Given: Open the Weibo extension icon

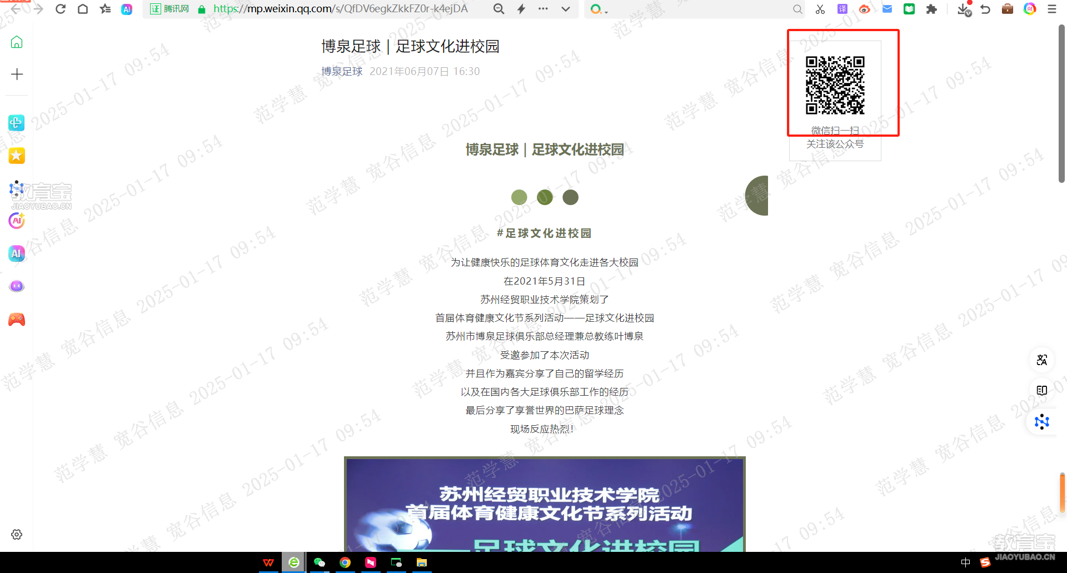Looking at the screenshot, I should pos(864,9).
